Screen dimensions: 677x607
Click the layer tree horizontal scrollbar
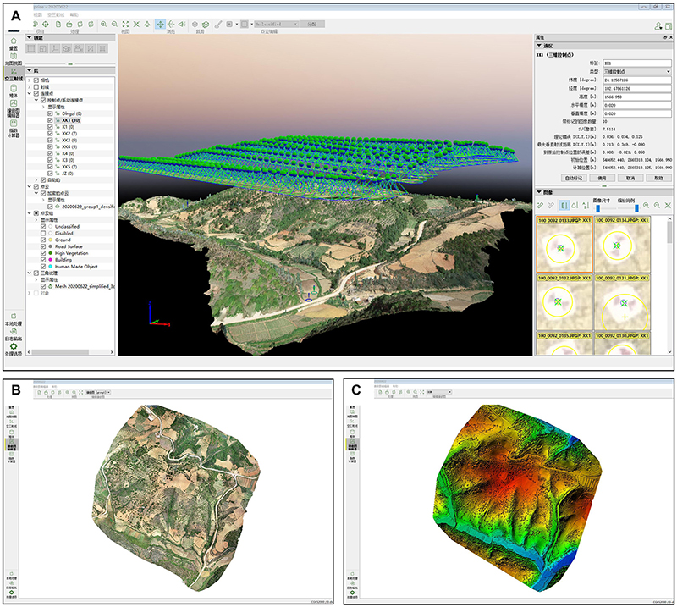pos(60,352)
